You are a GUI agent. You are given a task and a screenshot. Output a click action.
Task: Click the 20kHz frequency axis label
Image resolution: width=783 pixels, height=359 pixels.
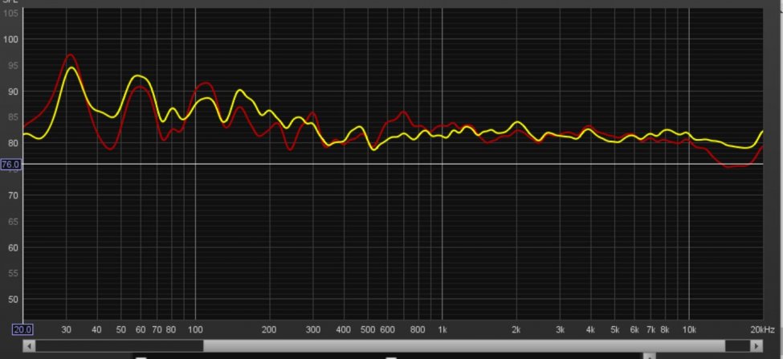(763, 329)
